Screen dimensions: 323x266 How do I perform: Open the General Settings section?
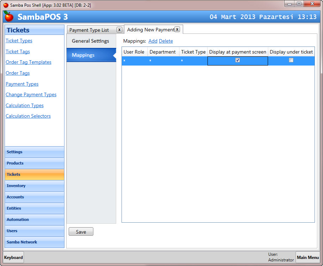click(x=91, y=41)
